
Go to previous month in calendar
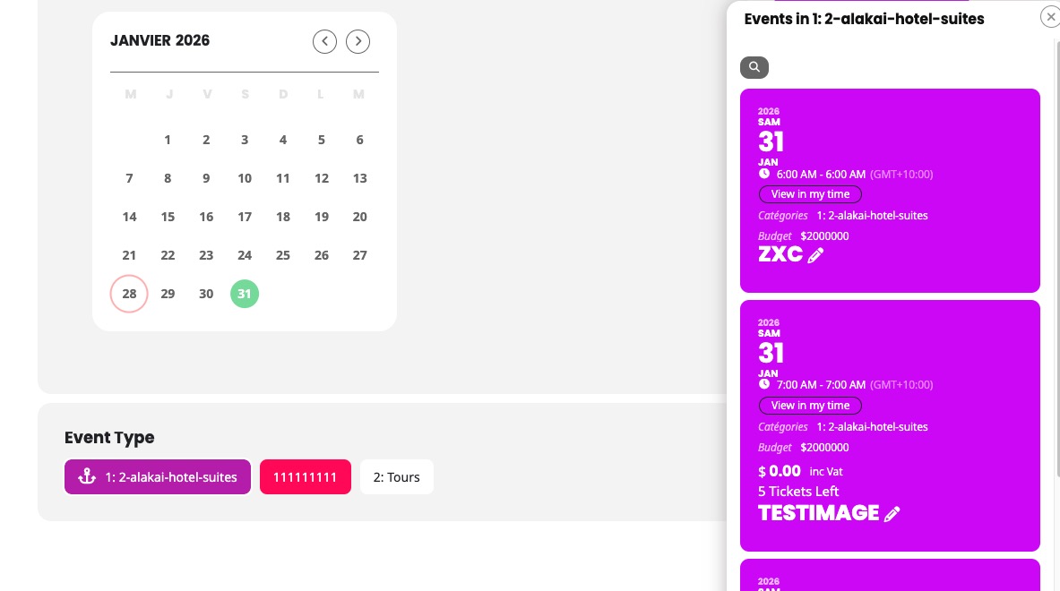[x=324, y=41]
